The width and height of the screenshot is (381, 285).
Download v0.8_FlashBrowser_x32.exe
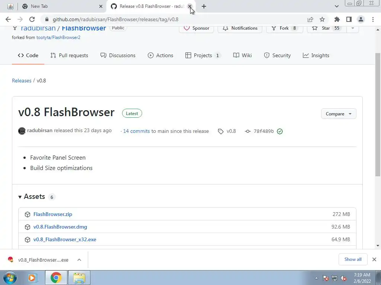(x=65, y=239)
